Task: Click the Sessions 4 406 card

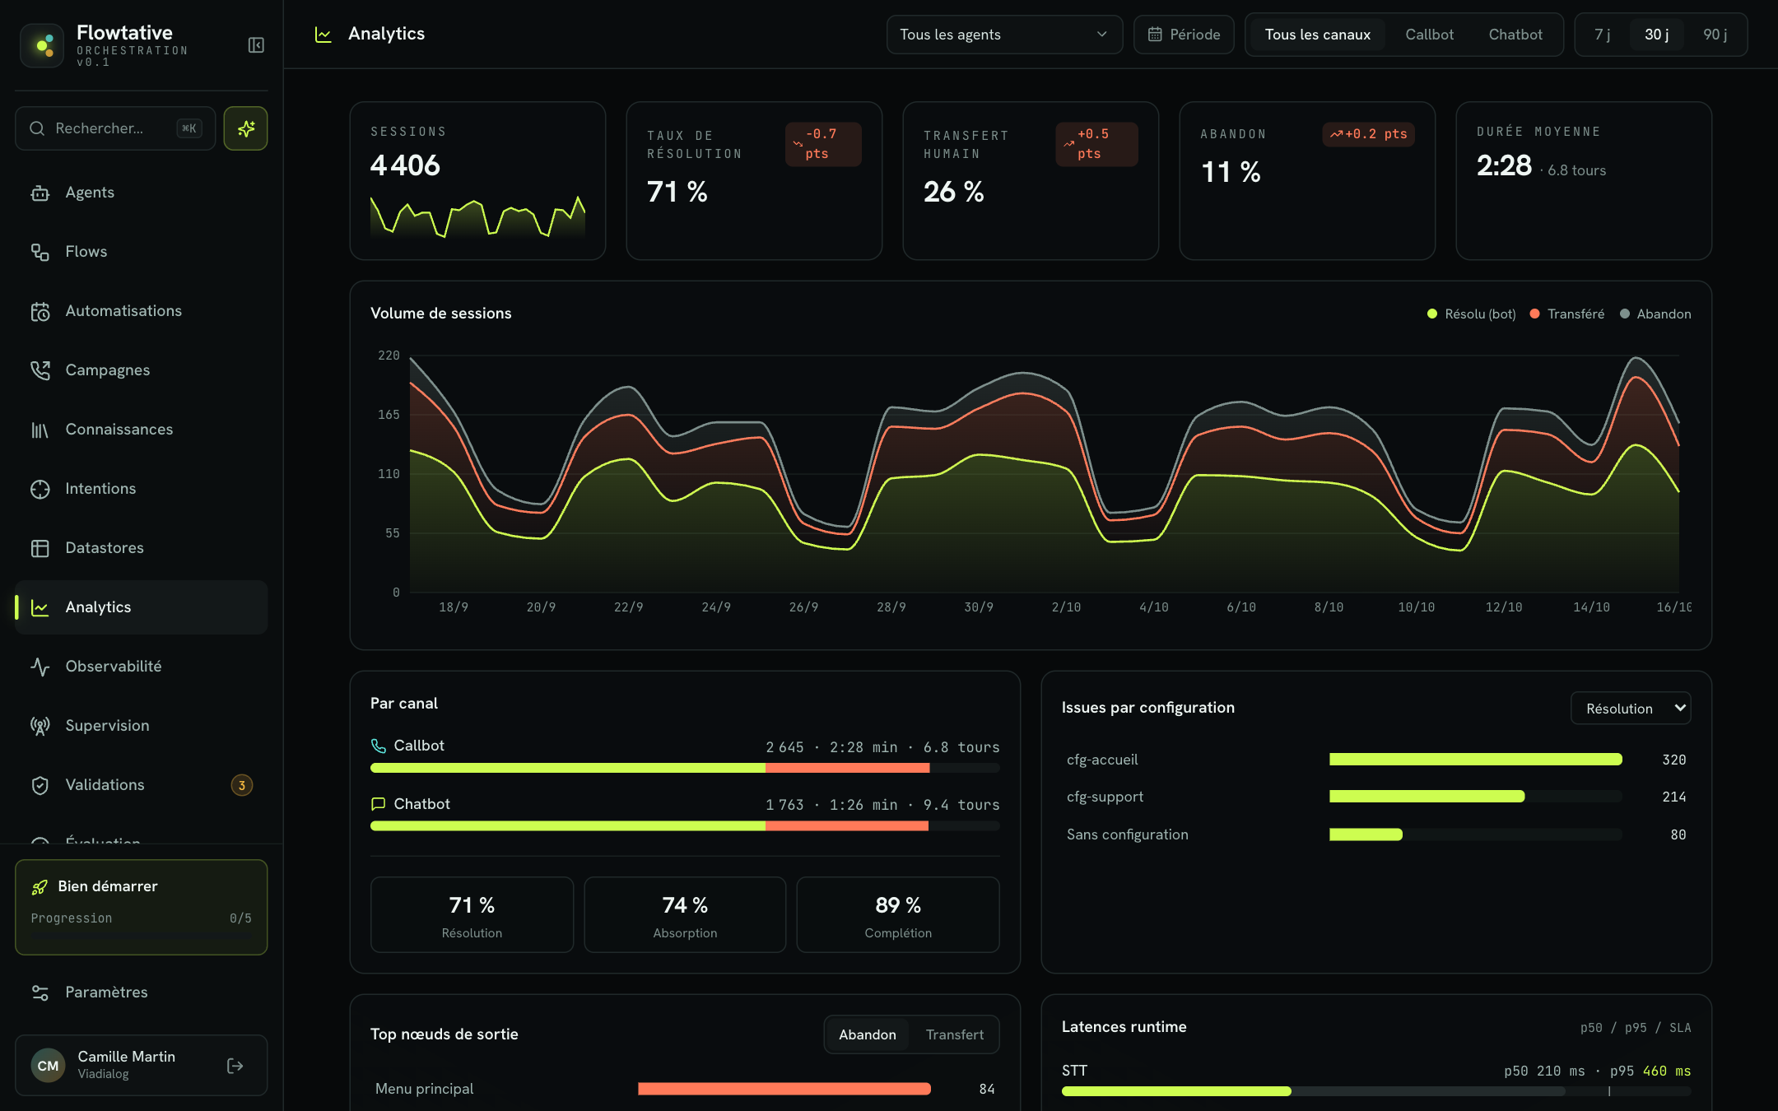Action: [x=477, y=181]
